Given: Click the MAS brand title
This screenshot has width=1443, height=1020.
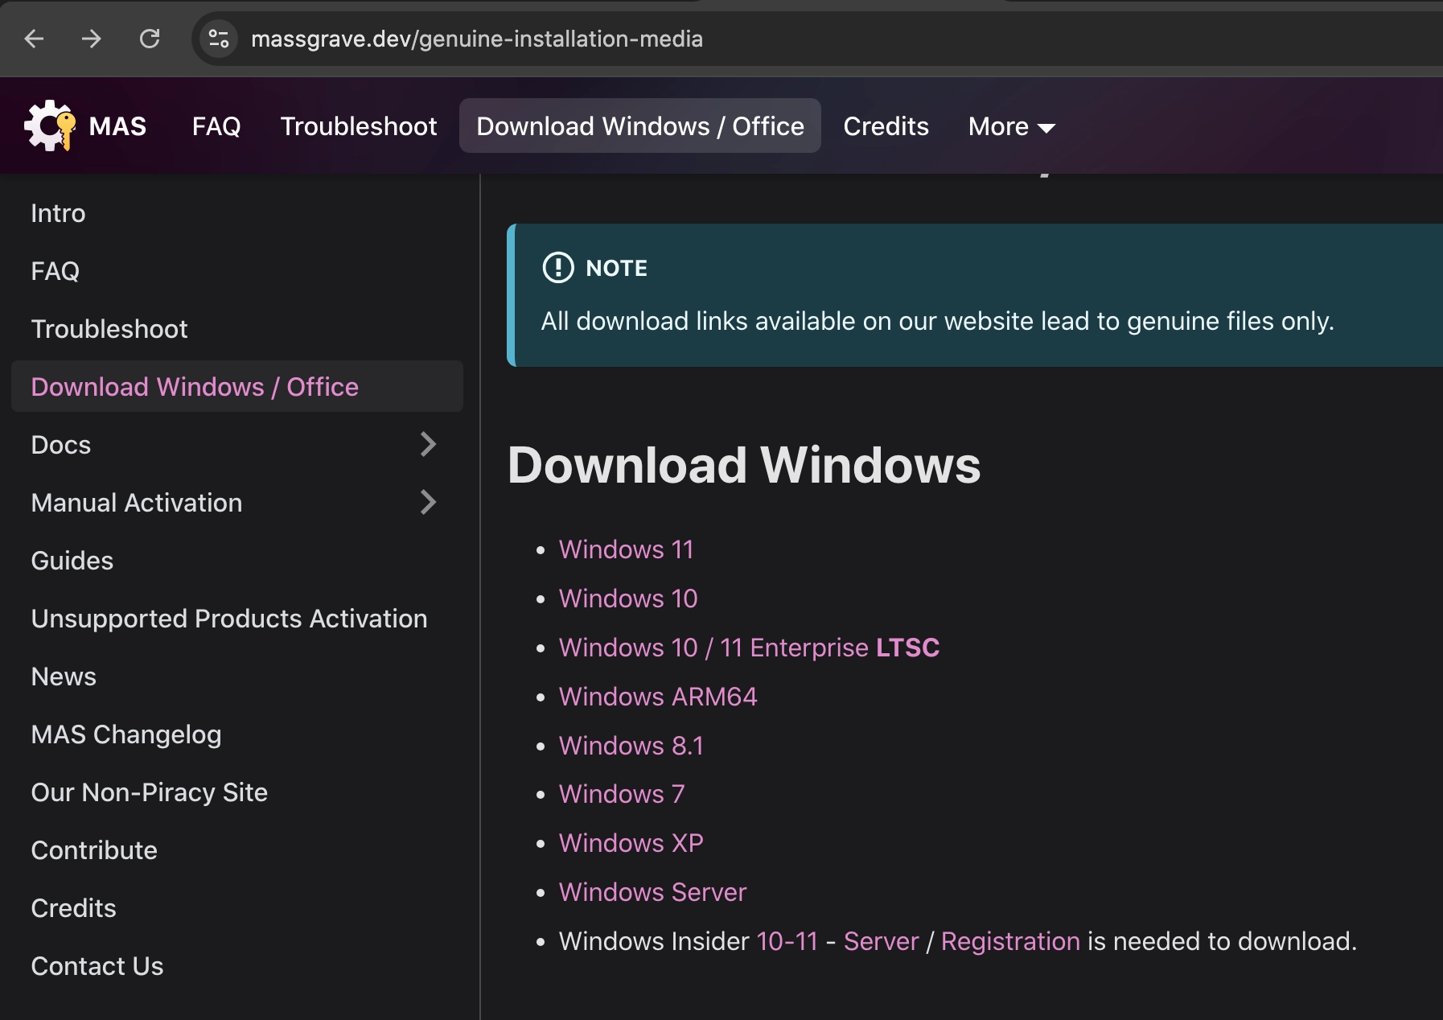Looking at the screenshot, I should pyautogui.click(x=117, y=126).
